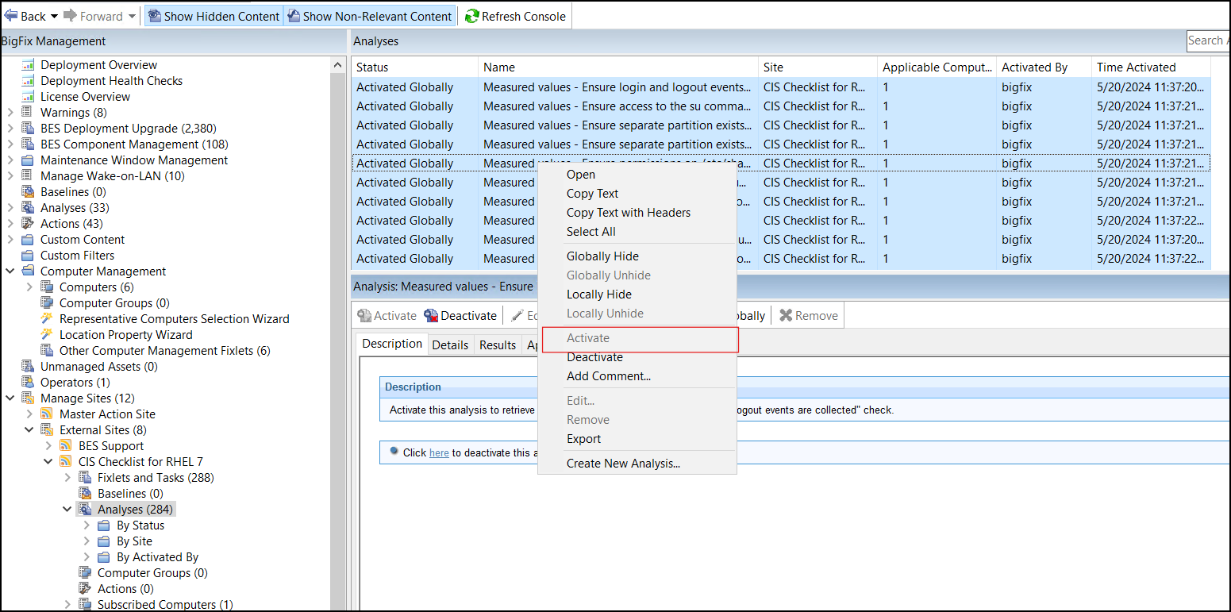The width and height of the screenshot is (1231, 612).
Task: Collapse the CIS Checklist for RHEL 7 node
Action: point(48,462)
